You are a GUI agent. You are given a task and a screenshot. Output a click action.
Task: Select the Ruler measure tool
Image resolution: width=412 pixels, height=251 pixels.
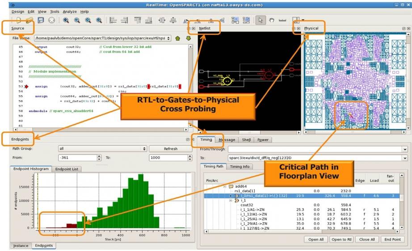[282, 20]
